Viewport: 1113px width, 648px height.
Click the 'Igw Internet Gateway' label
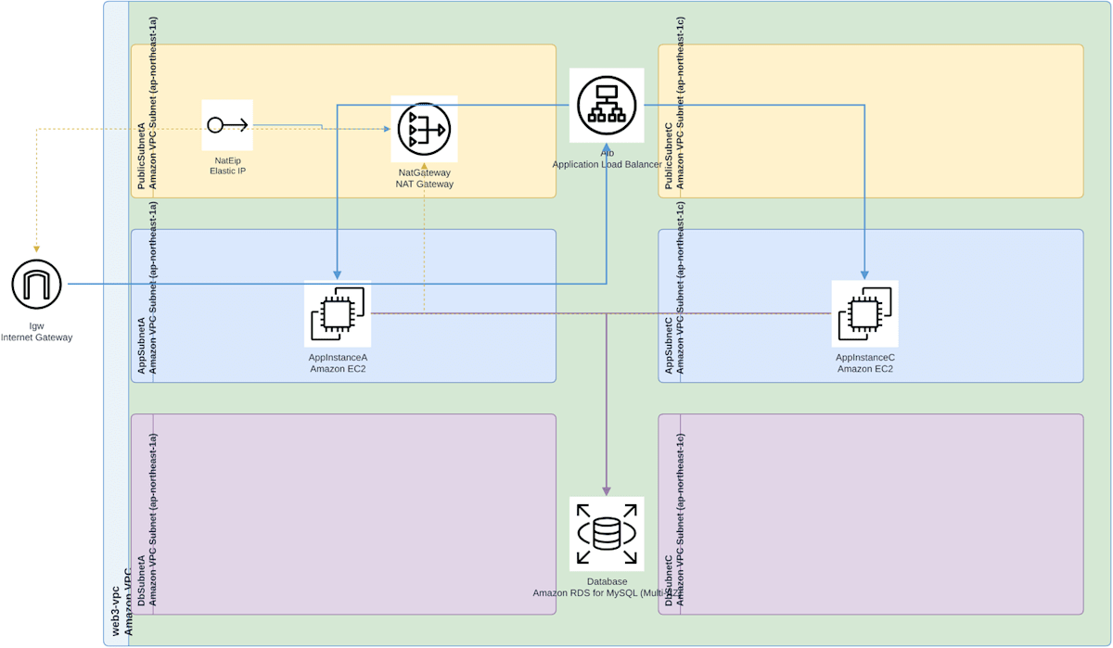pyautogui.click(x=36, y=332)
